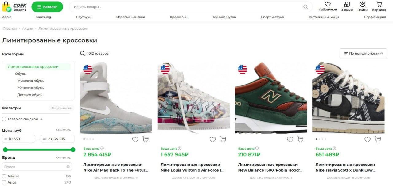Click the Очистить все filters button
393x186 pixels.
61,108
